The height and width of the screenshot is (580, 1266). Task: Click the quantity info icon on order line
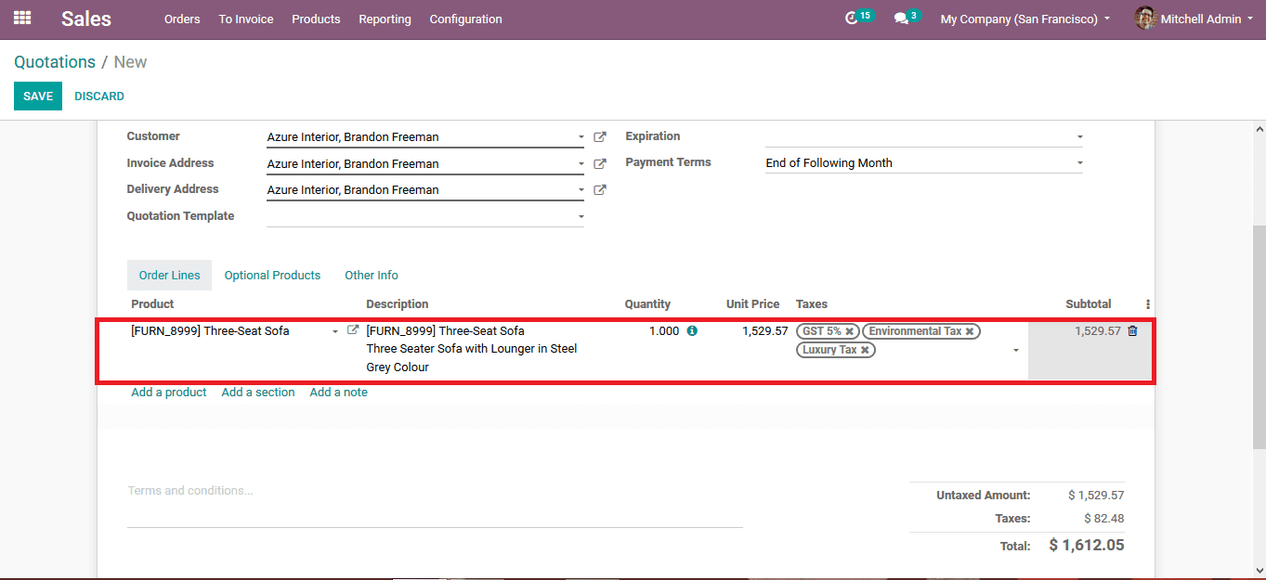coord(692,330)
